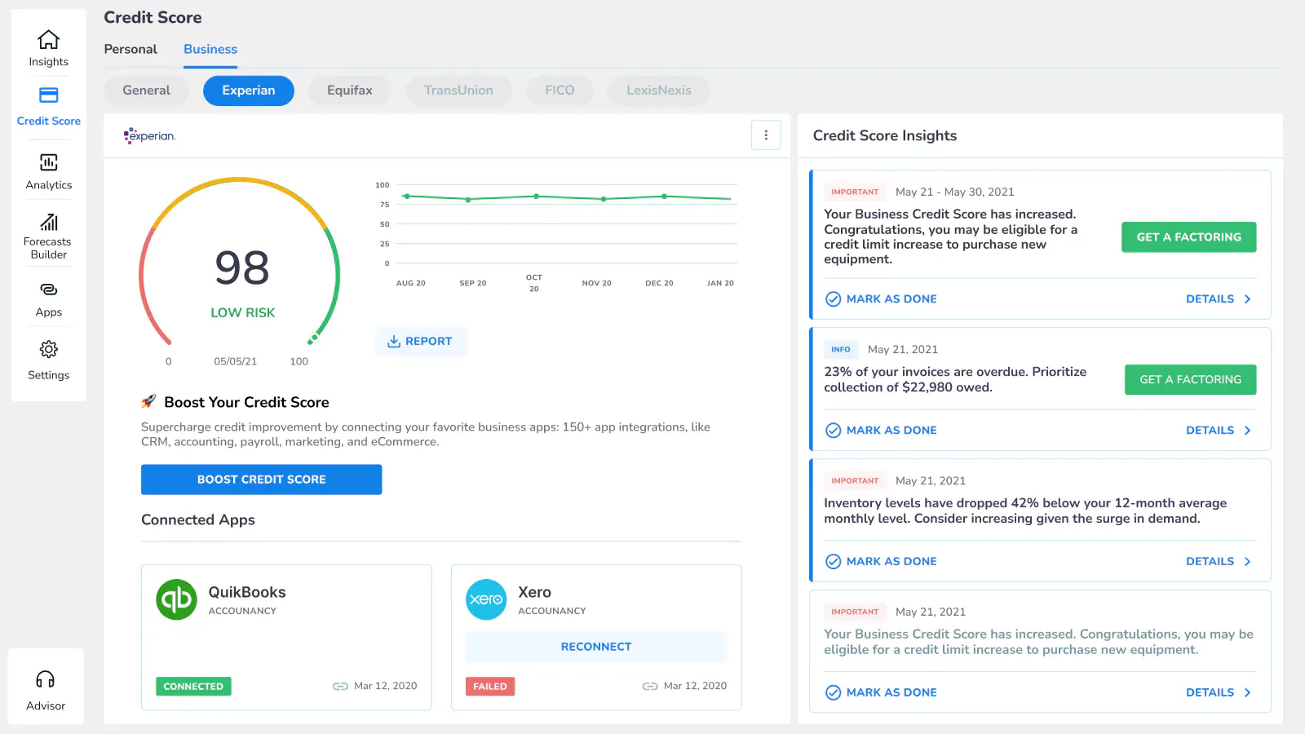The height and width of the screenshot is (734, 1305).
Task: Click the CONNECTED status badge on QuikBooks
Action: point(193,687)
